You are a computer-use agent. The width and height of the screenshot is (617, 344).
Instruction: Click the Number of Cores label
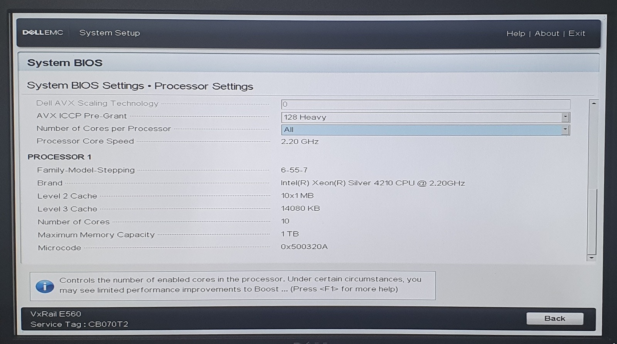(x=74, y=222)
